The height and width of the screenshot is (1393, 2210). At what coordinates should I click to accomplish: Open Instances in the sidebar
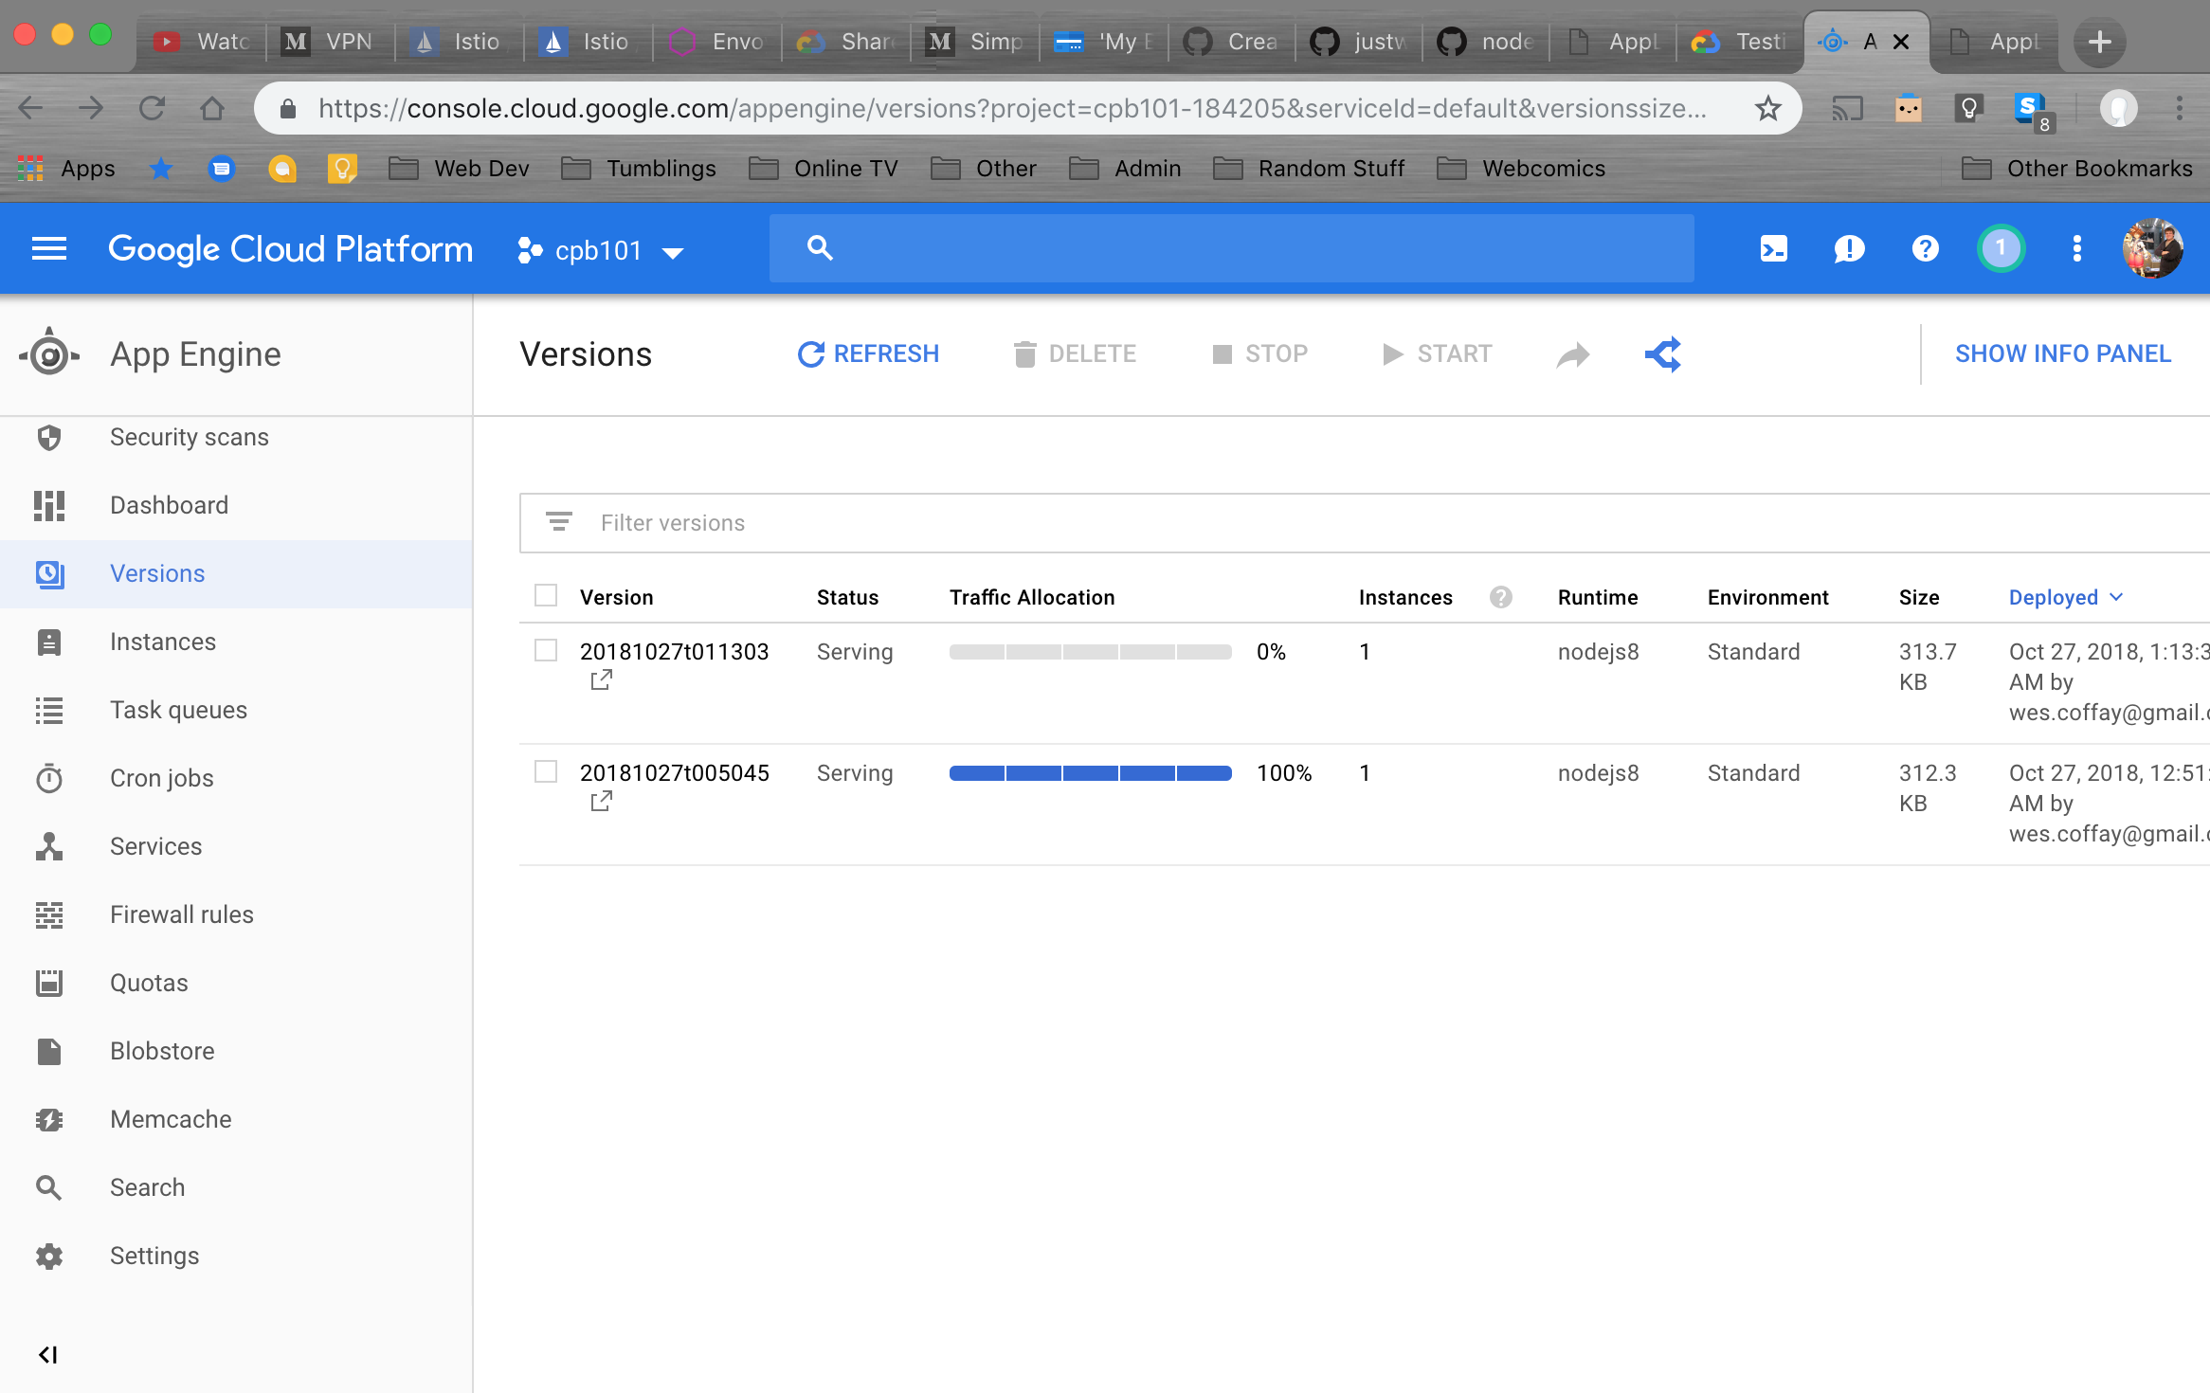pyautogui.click(x=162, y=642)
